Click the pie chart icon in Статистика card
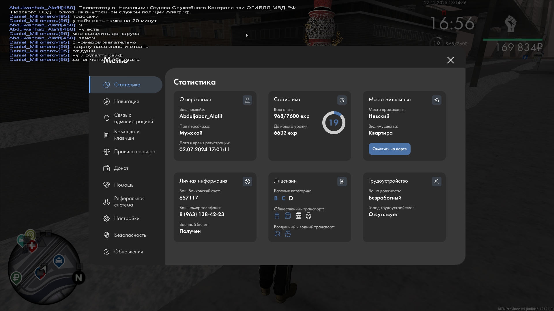The width and height of the screenshot is (554, 311). [x=342, y=100]
